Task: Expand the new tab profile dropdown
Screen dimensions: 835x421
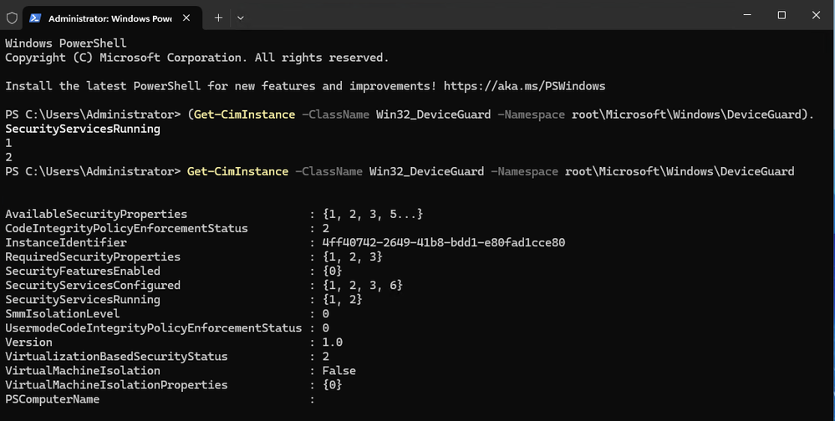Action: pyautogui.click(x=241, y=18)
